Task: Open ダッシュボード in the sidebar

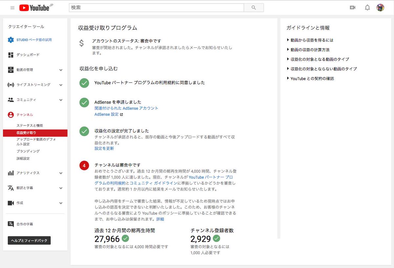Action: (x=28, y=55)
